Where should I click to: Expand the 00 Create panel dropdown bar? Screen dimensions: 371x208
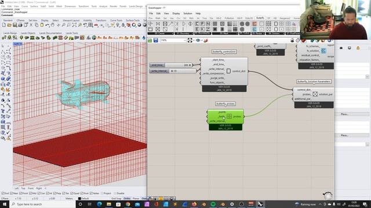point(161,34)
